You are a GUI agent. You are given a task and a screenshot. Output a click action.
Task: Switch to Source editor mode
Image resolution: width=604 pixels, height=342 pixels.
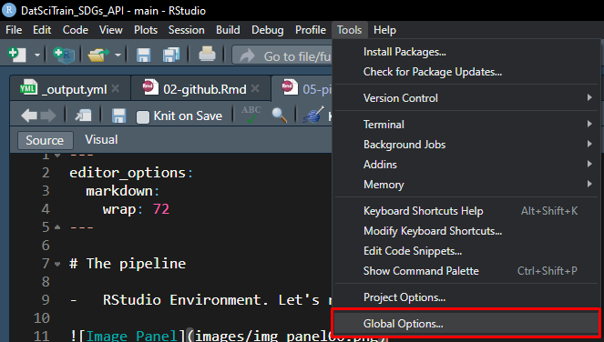click(x=45, y=140)
